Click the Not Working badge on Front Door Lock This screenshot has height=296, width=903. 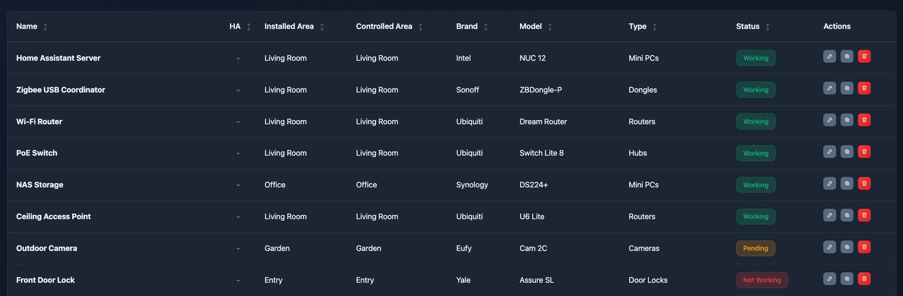pos(762,280)
